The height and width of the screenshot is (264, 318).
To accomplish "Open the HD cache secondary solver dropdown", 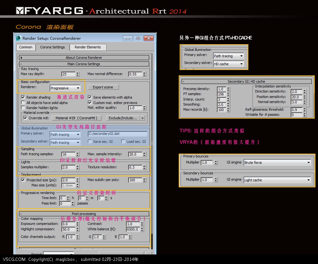I will click(x=229, y=64).
